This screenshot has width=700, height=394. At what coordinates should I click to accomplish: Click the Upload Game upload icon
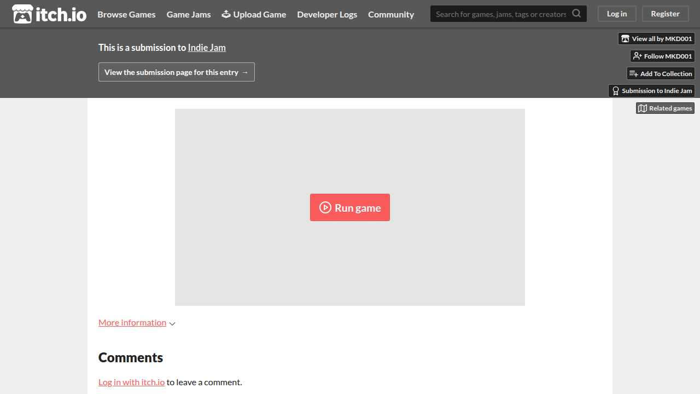pos(226,14)
